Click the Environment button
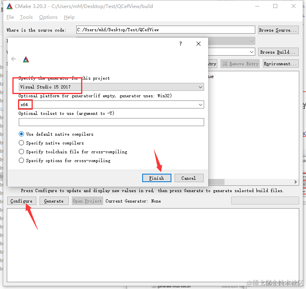Screen dimensions: 306x289 [280, 64]
